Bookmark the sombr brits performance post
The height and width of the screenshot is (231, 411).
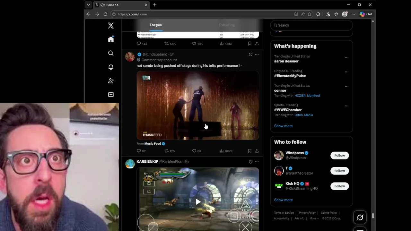(249, 151)
